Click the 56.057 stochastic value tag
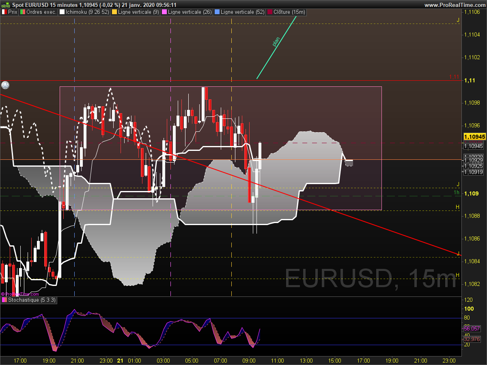The width and height of the screenshot is (487, 365). click(472, 328)
